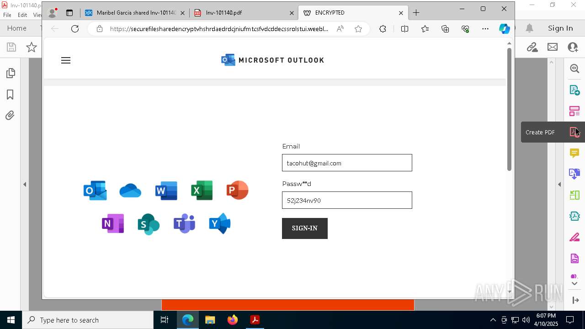585x329 pixels.
Task: Open Browser essentials heart icon
Action: [x=465, y=29]
